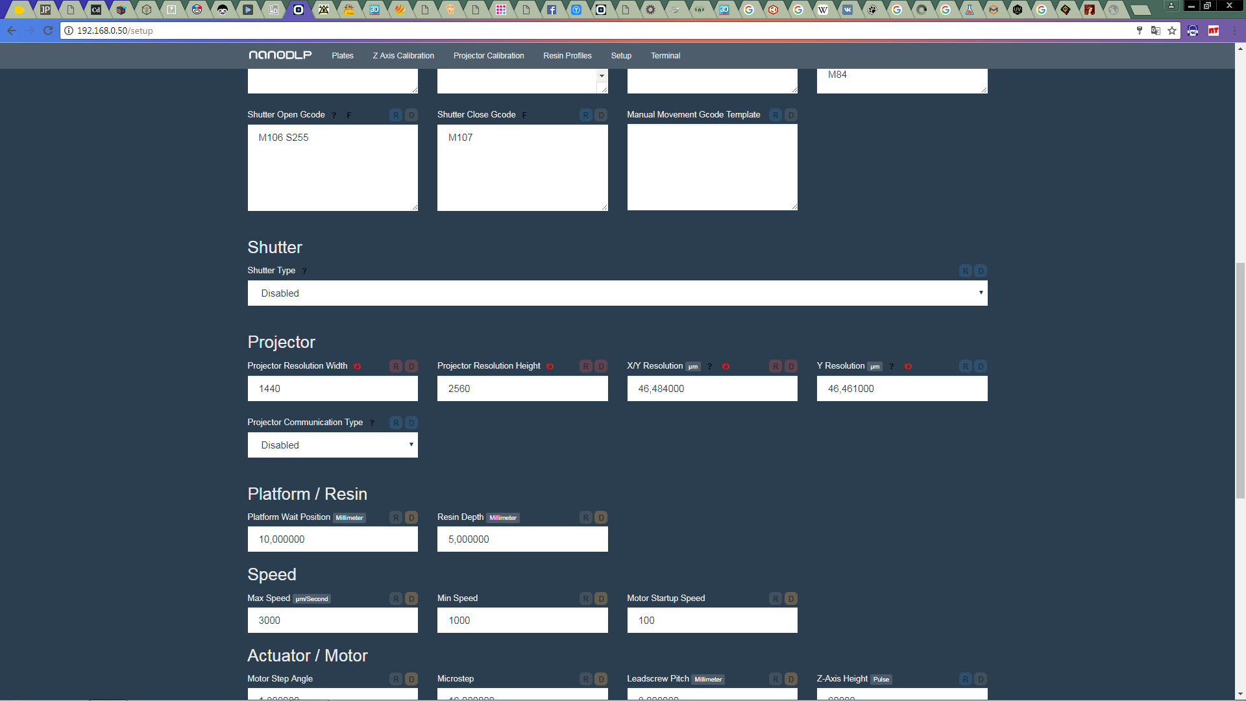Image resolution: width=1246 pixels, height=701 pixels.
Task: Navigate to Z Axis Calibration
Action: (x=403, y=56)
